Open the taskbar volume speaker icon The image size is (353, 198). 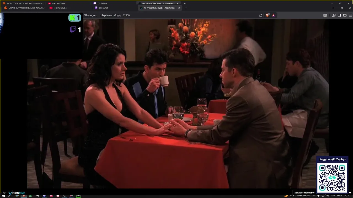pos(327,196)
